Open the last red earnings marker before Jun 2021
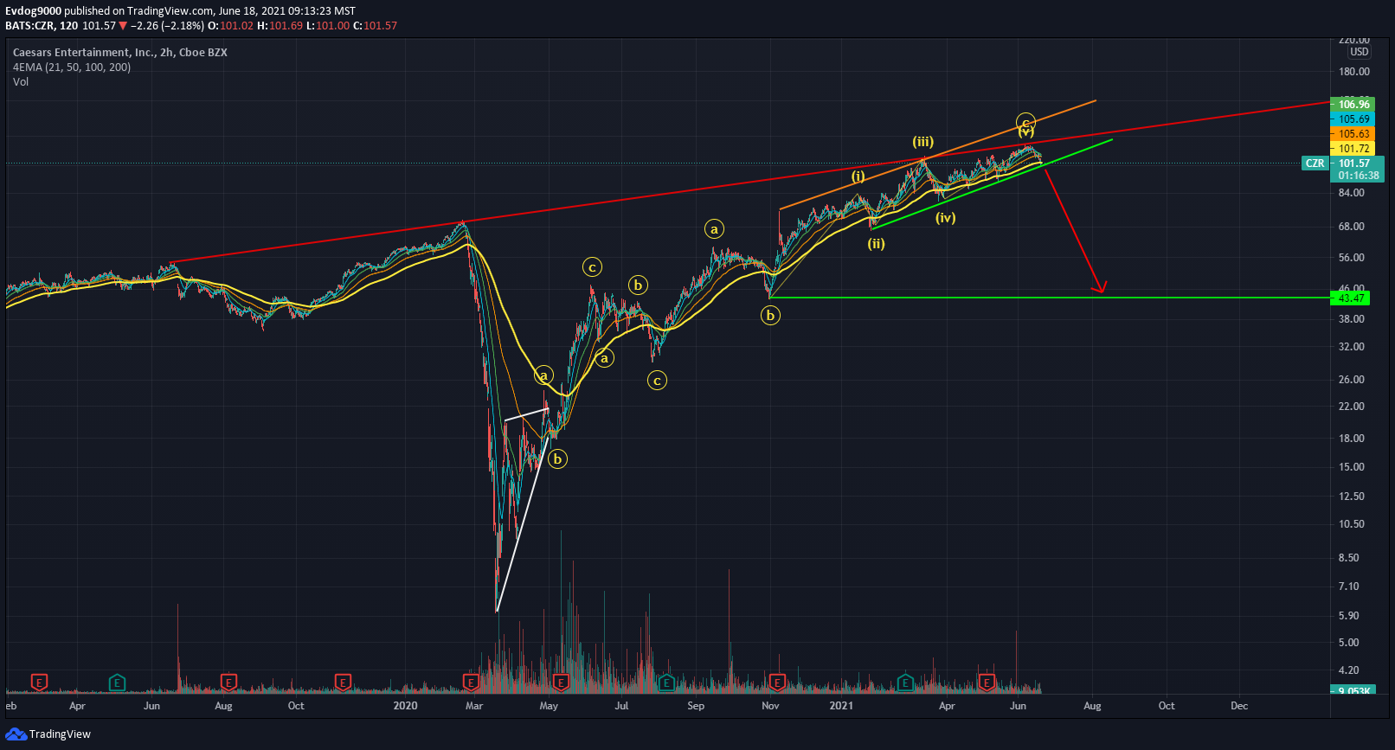 coord(986,683)
